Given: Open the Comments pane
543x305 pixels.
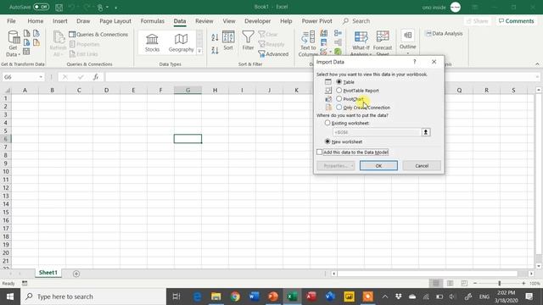Looking at the screenshot, I should [x=517, y=21].
